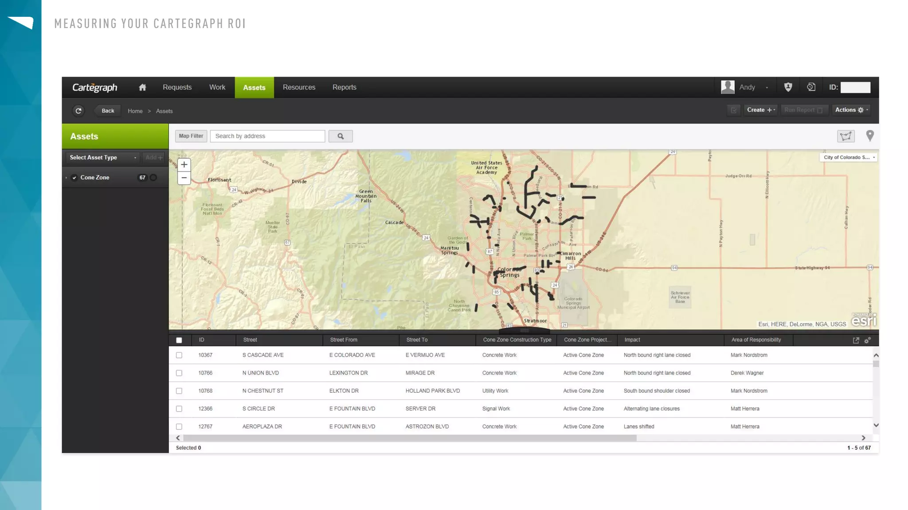This screenshot has width=908, height=510.
Task: Select the polygon map selection tool
Action: tap(845, 136)
